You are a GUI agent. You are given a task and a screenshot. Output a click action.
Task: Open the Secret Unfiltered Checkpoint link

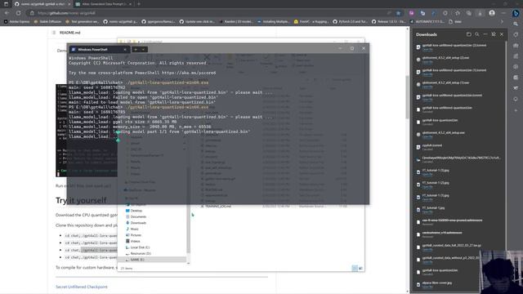pyautogui.click(x=82, y=287)
